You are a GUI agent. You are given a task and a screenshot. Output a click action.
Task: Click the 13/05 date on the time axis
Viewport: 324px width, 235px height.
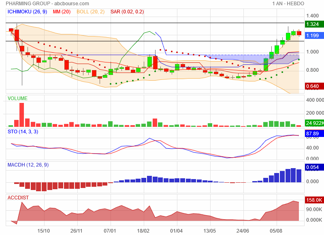(209, 231)
